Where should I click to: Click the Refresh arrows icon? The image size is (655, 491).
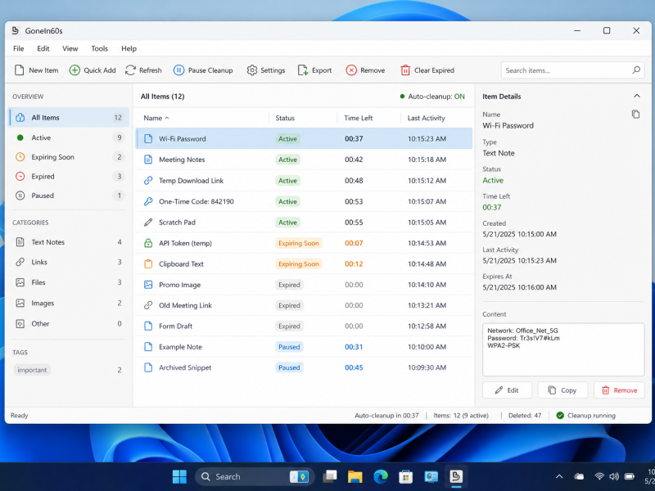(130, 70)
